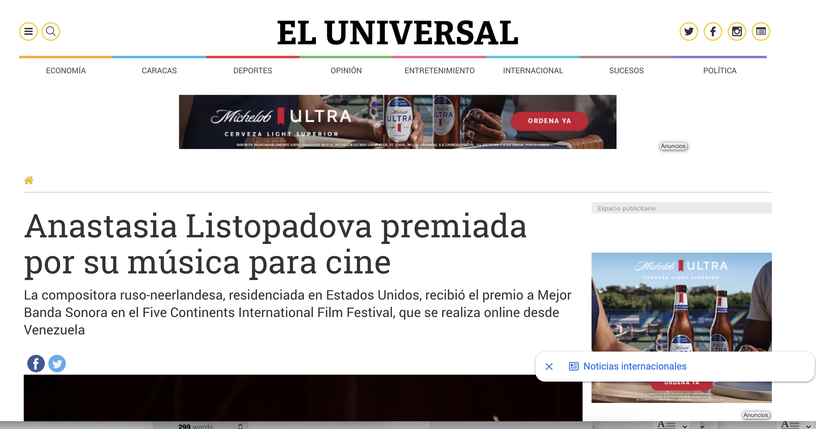816x429 pixels.
Task: Open the Economía section
Action: pyautogui.click(x=66, y=71)
